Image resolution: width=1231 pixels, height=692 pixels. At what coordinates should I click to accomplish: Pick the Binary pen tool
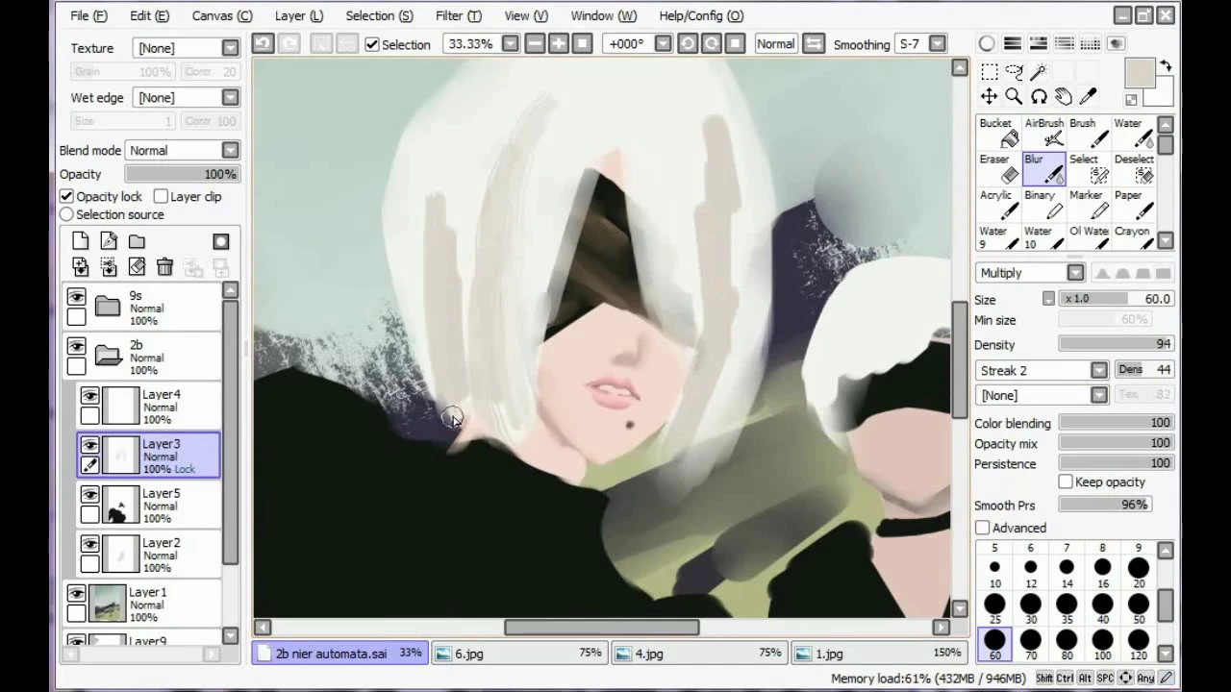(x=1043, y=204)
